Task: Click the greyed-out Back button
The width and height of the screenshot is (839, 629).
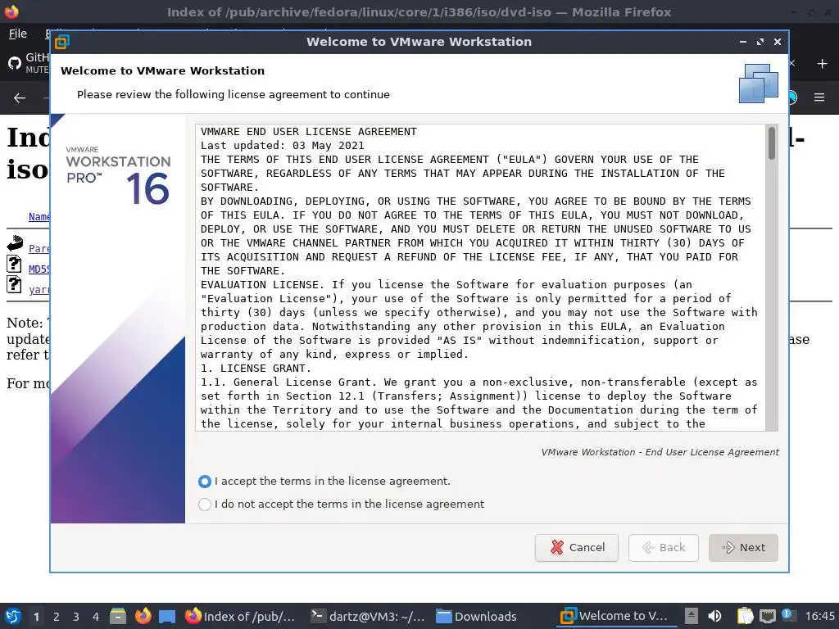Action: point(664,548)
